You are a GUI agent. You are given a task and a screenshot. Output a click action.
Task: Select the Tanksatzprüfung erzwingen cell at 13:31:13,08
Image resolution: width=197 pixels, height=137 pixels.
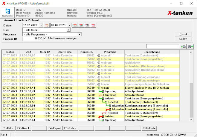click(x=152, y=81)
